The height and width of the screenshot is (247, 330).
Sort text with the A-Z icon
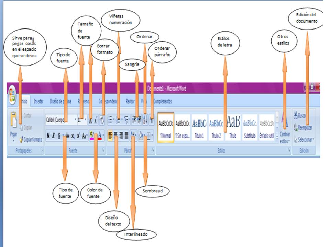click(145, 120)
